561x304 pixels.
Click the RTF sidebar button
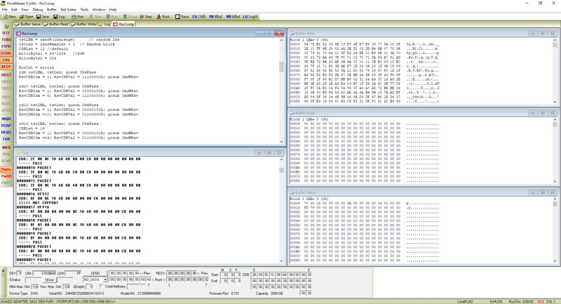[x=6, y=33]
